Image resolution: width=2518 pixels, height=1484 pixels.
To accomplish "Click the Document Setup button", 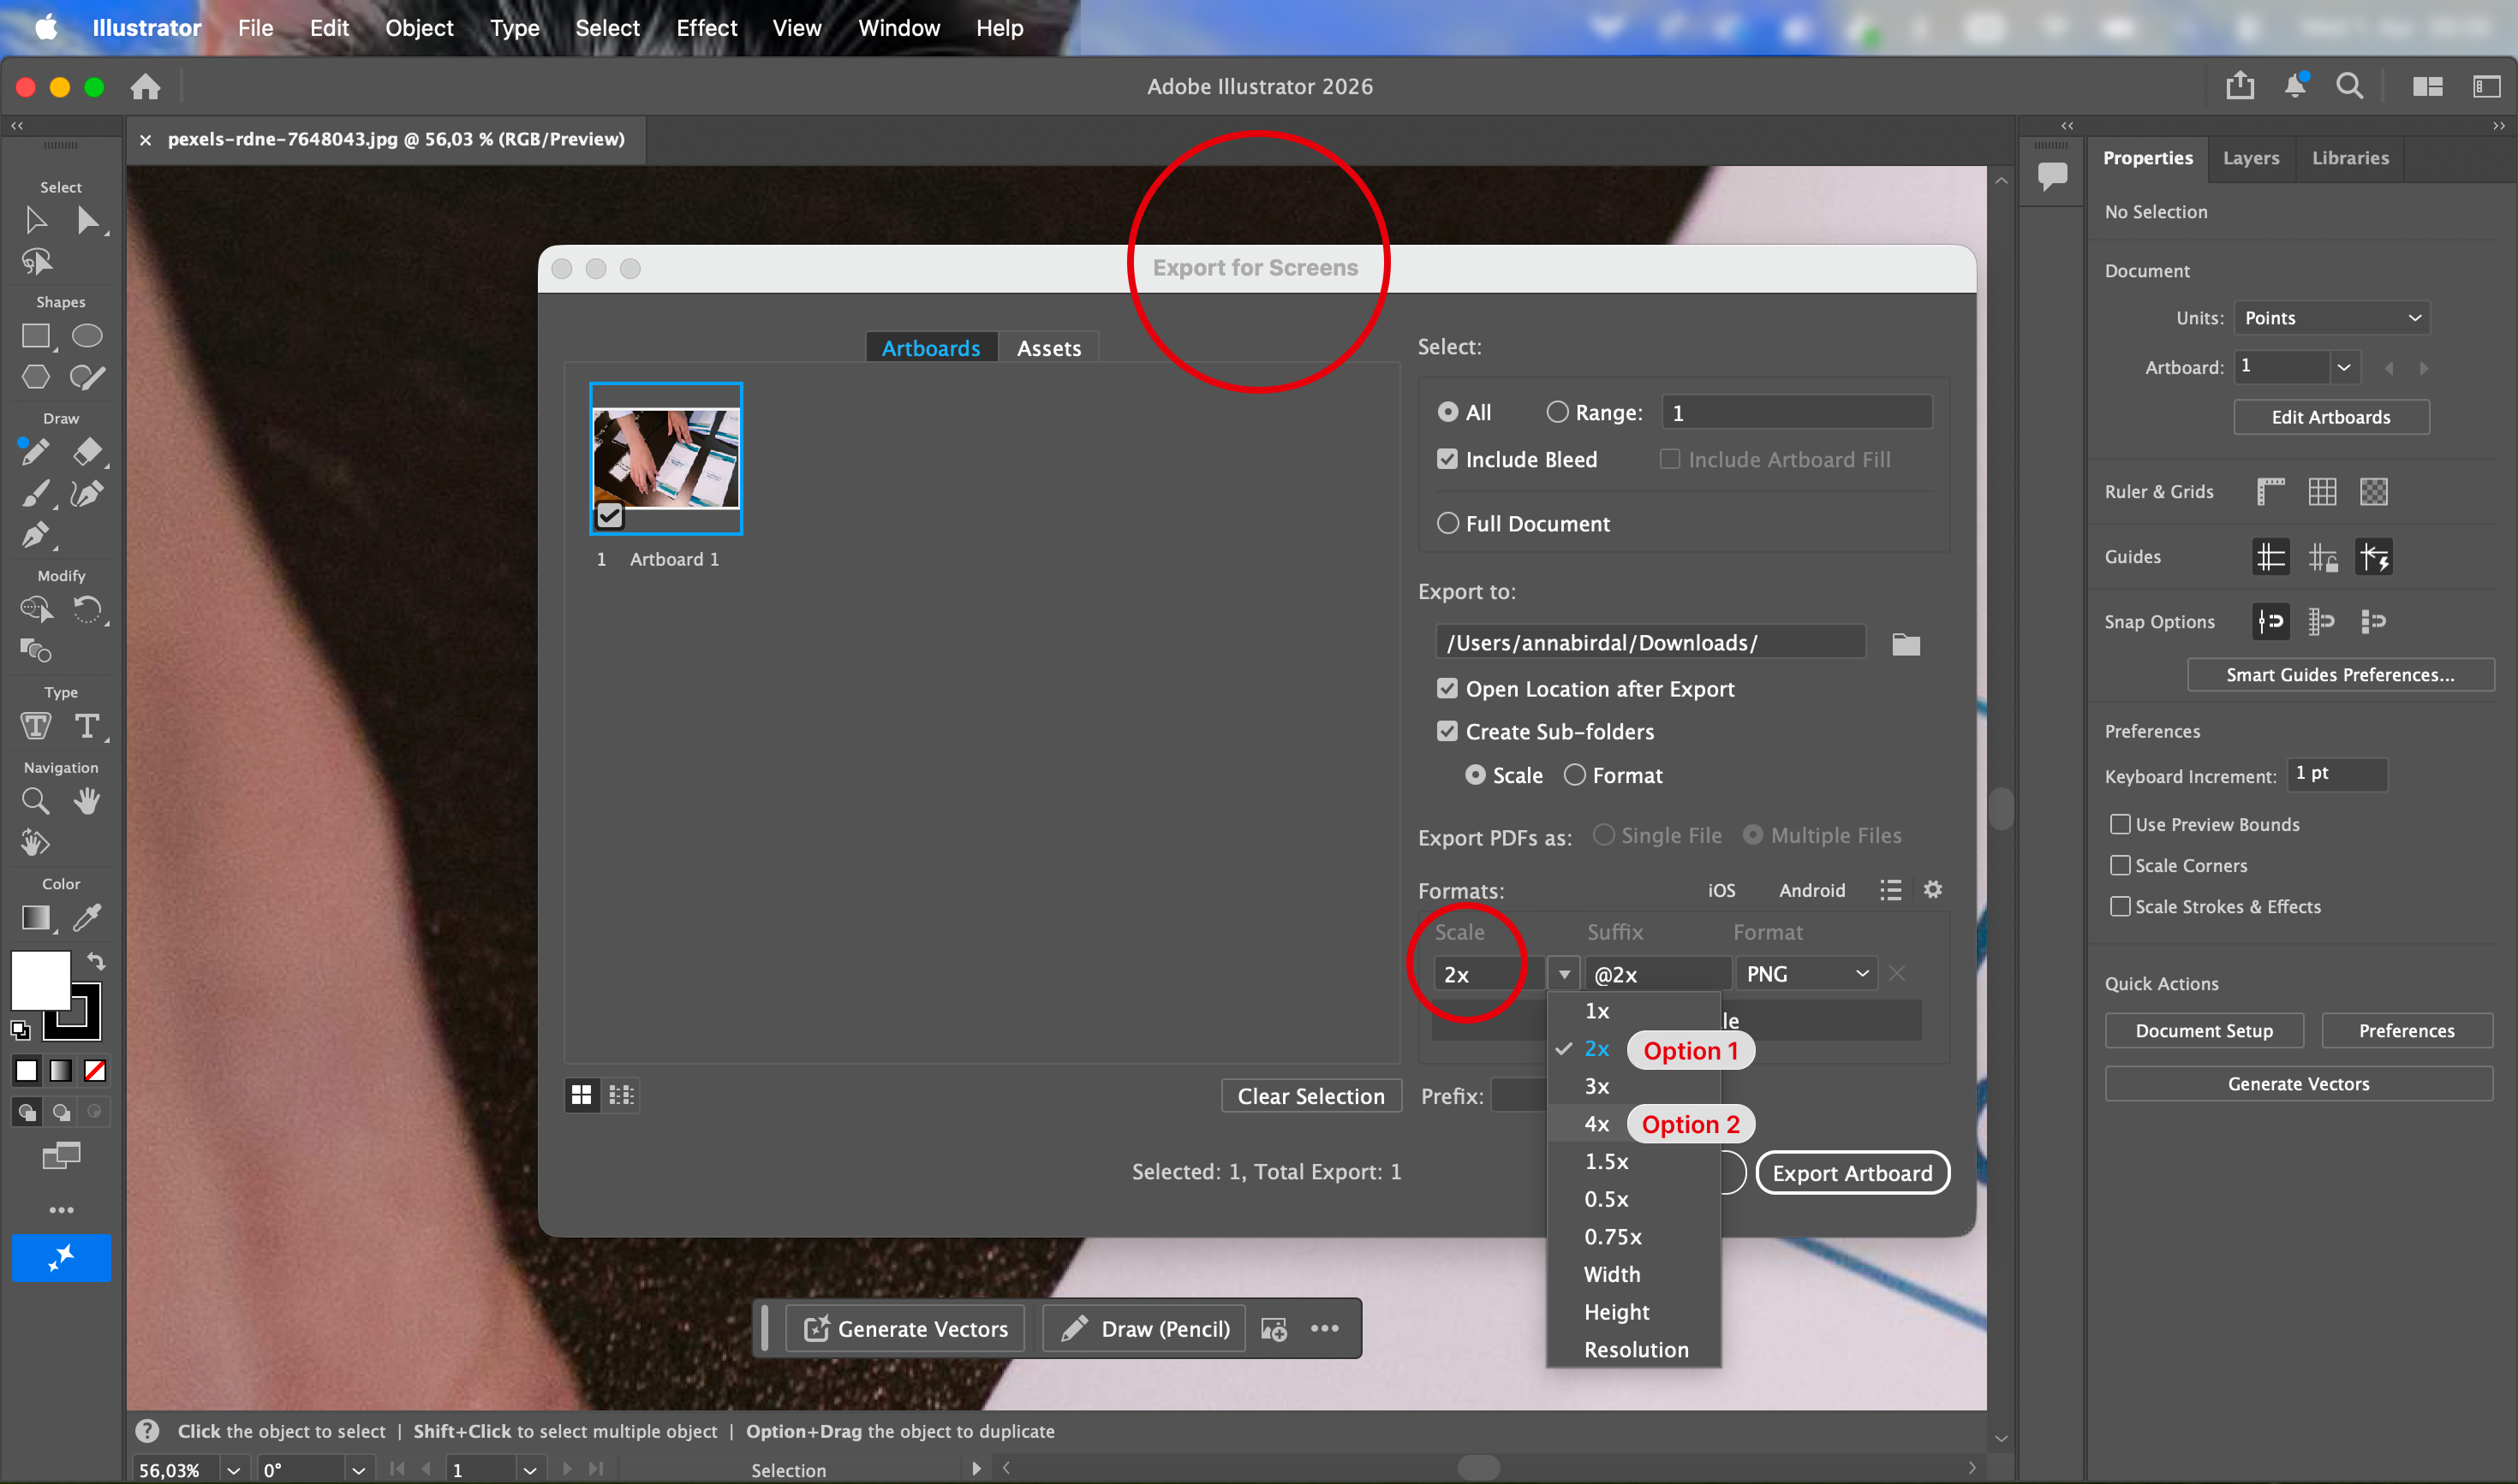I will click(x=2204, y=1031).
